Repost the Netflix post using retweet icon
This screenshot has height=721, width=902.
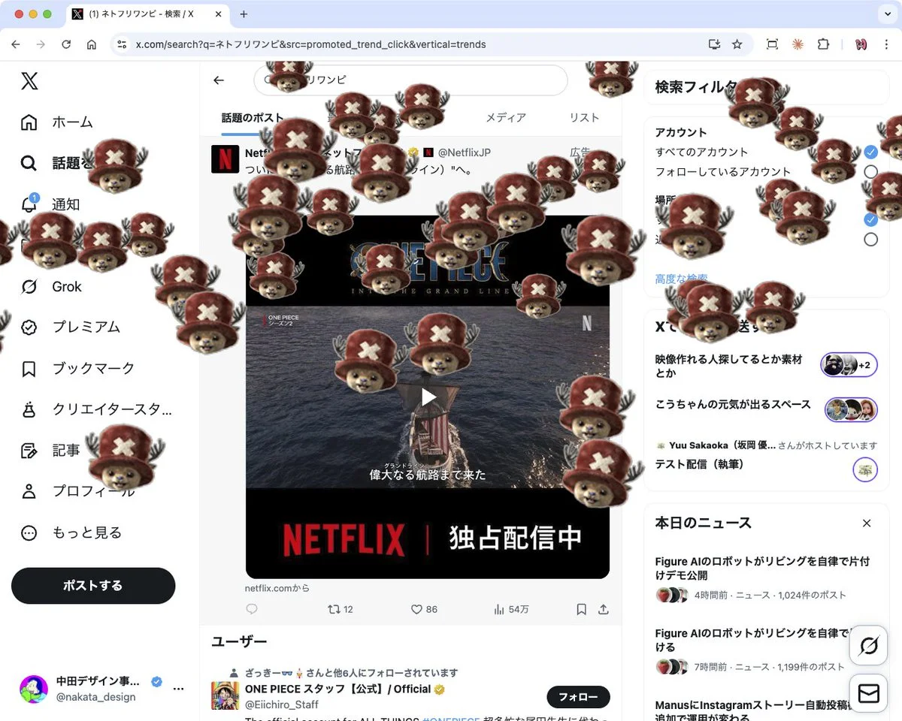coord(334,609)
